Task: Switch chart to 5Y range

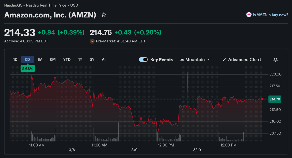Action: (x=92, y=59)
